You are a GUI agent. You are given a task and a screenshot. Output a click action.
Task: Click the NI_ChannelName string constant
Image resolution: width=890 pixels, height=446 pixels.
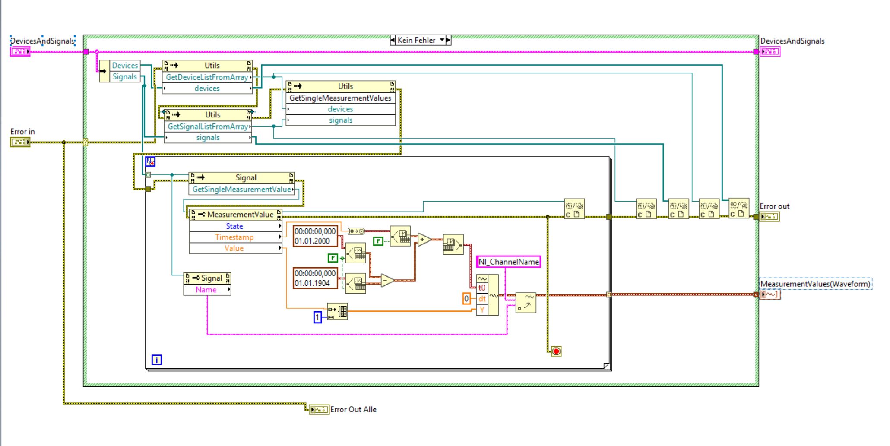(508, 262)
